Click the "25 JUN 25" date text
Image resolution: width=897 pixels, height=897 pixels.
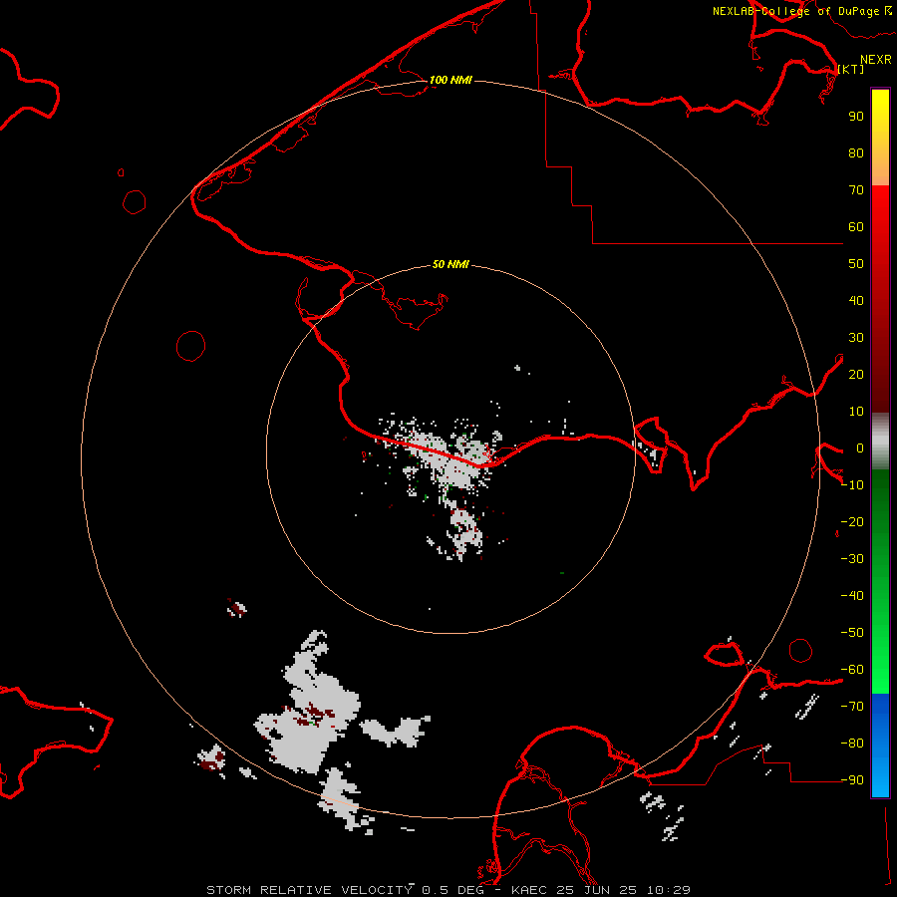(596, 890)
